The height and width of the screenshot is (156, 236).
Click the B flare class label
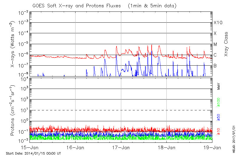(215, 66)
